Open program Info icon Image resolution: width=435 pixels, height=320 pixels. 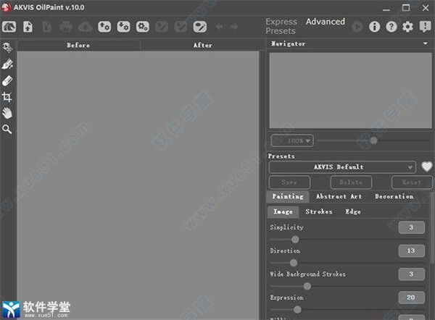tap(374, 27)
